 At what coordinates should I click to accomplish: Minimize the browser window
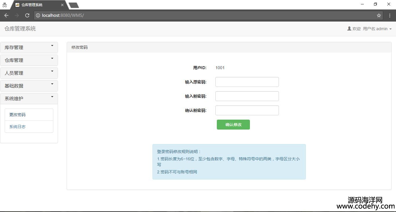click(362, 4)
